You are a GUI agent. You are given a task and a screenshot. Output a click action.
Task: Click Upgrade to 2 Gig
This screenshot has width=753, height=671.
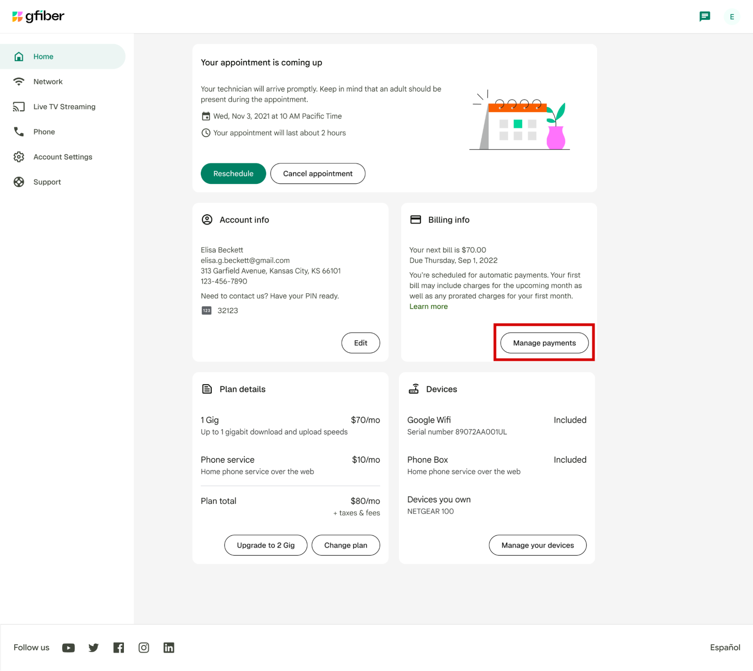tap(266, 545)
